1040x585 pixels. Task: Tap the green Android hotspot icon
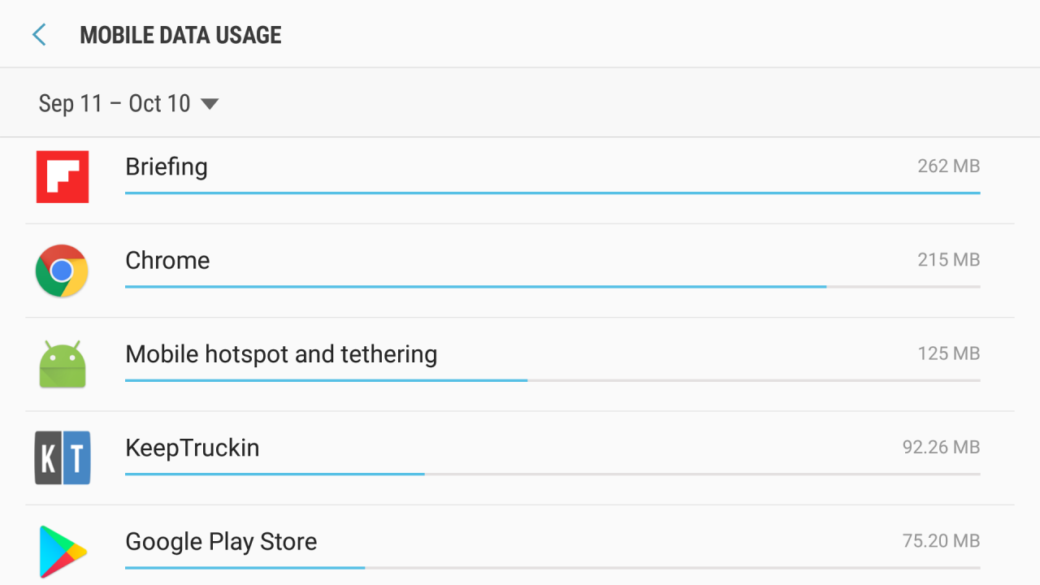63,364
